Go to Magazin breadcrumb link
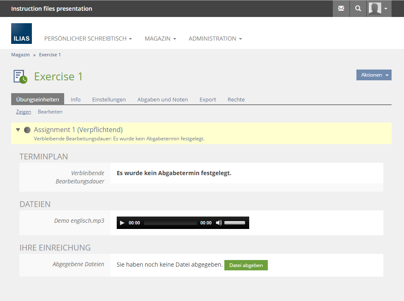Screen dimensions: 404x301 20,55
